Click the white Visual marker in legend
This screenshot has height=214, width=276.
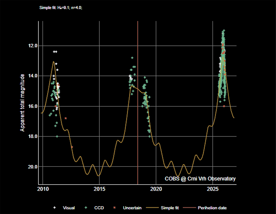pos(55,208)
